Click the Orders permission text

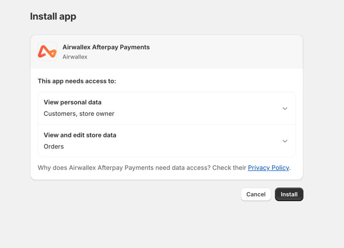54,146
